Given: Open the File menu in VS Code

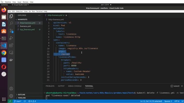Looking at the screenshot, I should coord(9,11).
